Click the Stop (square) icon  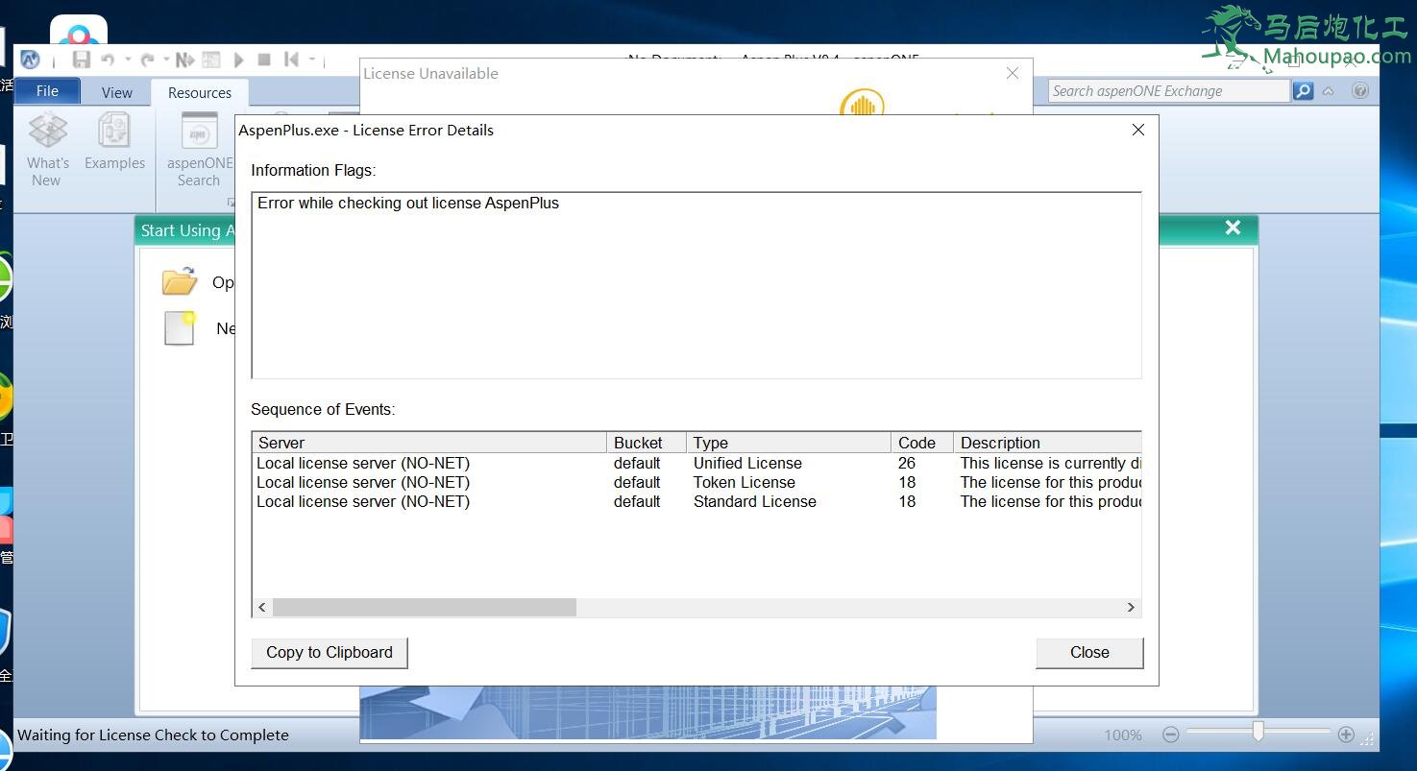point(264,60)
